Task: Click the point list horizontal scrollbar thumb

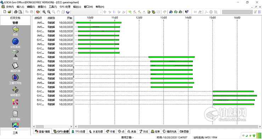Action: [x=40, y=127]
